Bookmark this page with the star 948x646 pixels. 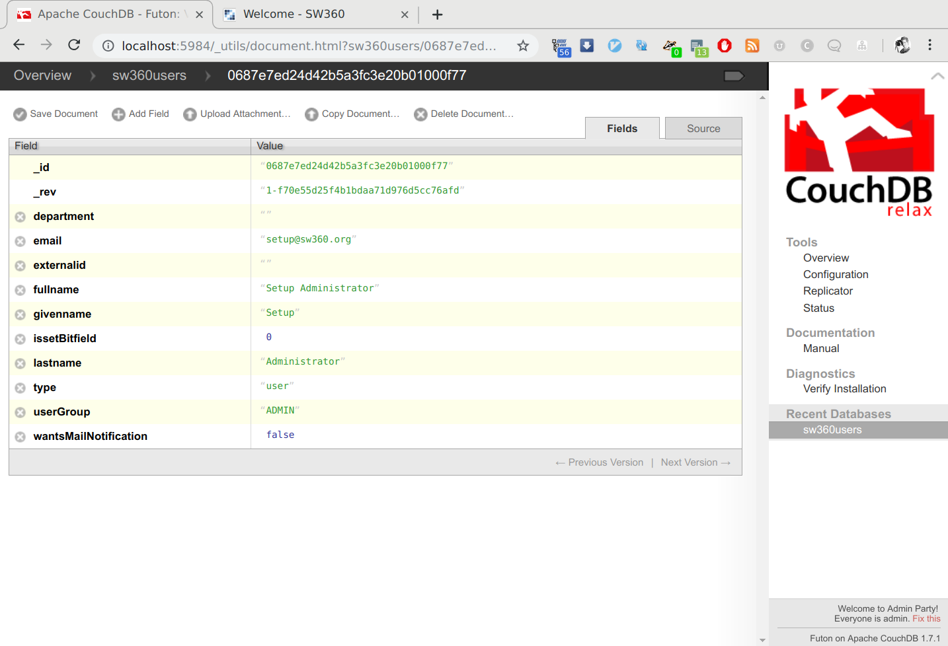click(522, 46)
